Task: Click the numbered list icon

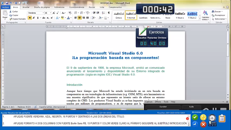Action: click(x=81, y=13)
